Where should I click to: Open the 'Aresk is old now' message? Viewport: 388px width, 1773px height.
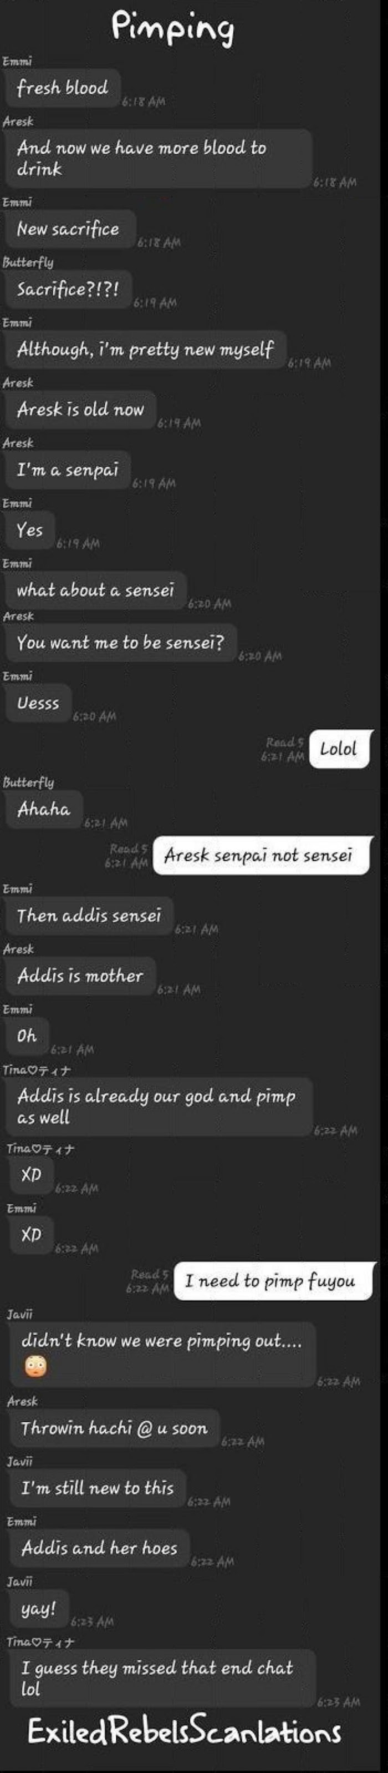[x=80, y=410]
